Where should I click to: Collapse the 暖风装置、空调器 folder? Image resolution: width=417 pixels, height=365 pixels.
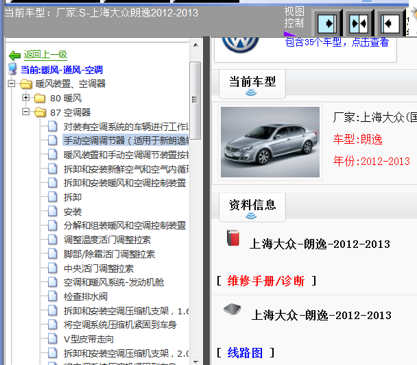pyautogui.click(x=12, y=84)
